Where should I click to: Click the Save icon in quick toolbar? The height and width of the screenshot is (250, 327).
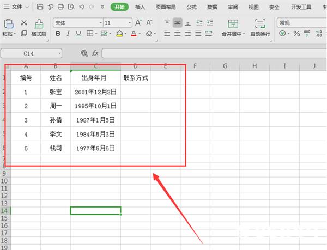[x=40, y=7]
